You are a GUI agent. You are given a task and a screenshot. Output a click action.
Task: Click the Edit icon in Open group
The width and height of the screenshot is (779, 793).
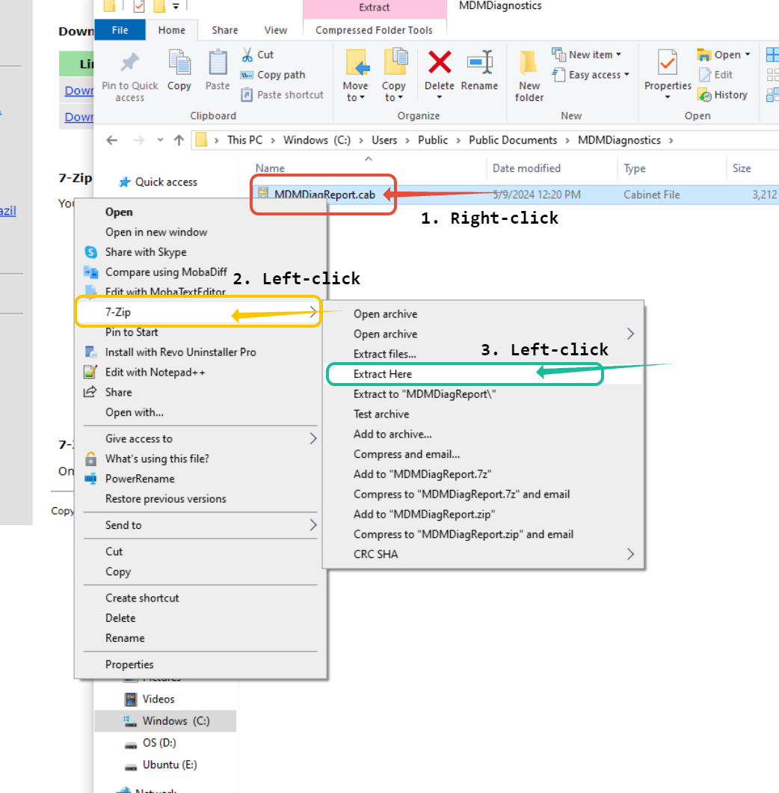[705, 75]
